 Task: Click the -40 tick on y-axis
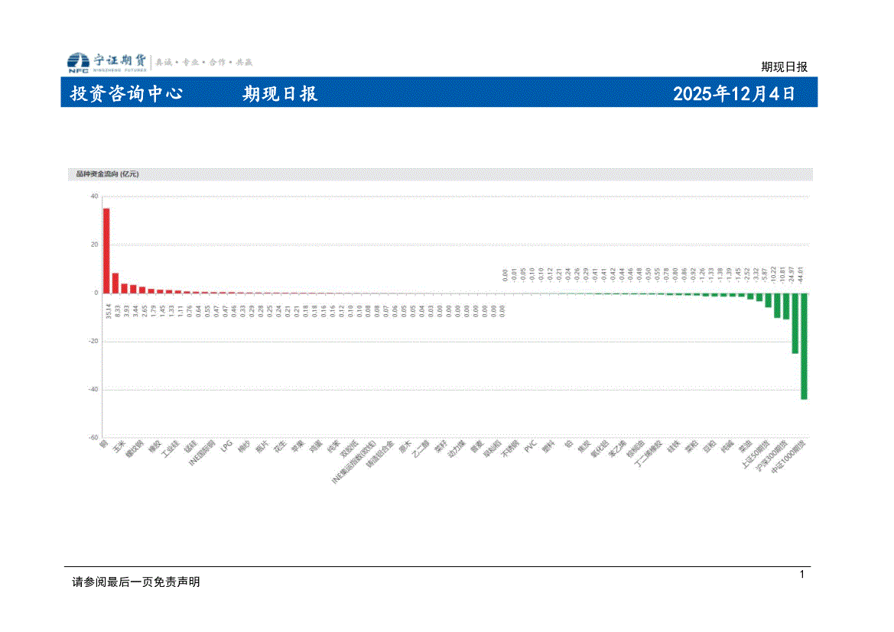(93, 390)
